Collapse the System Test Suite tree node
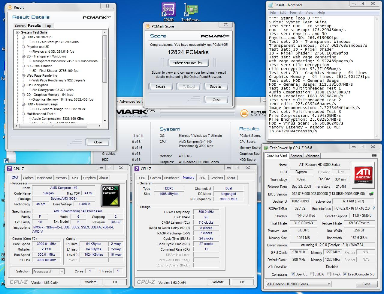384x294 pixels. (x=18, y=32)
